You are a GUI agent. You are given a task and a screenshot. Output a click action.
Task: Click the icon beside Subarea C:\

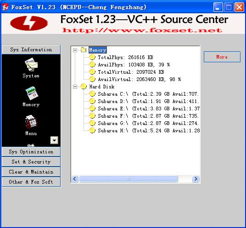92,94
